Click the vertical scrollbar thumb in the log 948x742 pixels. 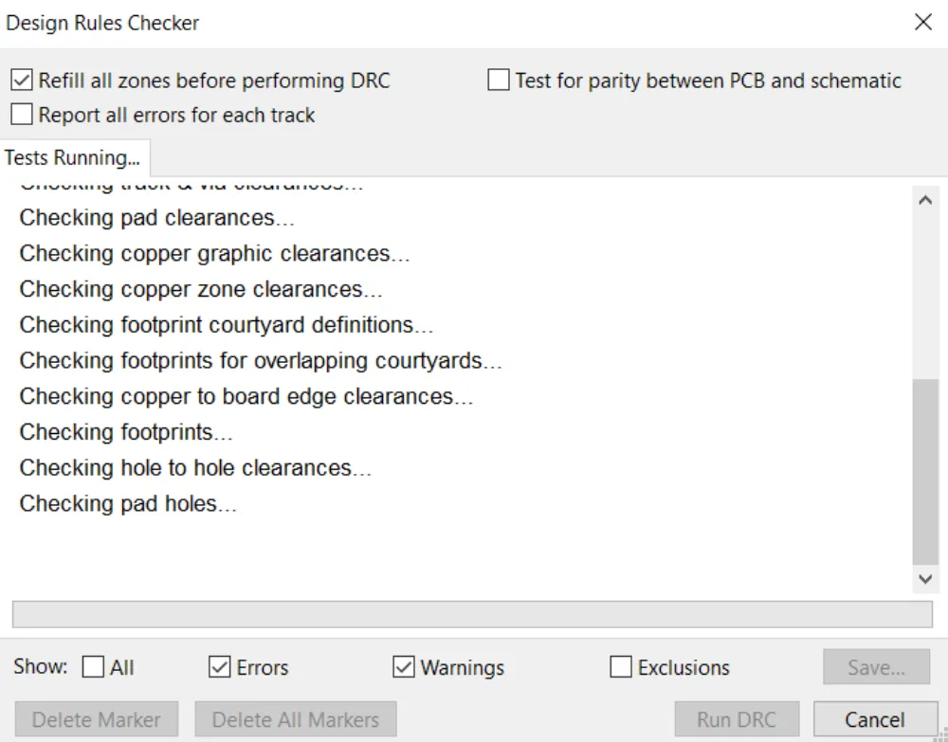point(924,469)
